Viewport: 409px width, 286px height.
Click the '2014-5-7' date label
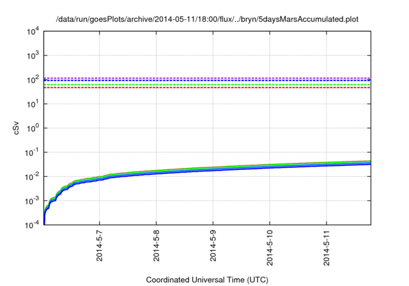tap(100, 246)
